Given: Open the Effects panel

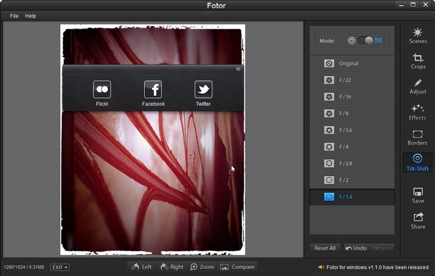Looking at the screenshot, I should 418,112.
